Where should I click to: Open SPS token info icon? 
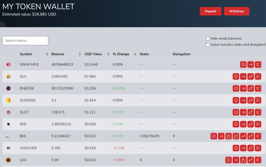[236, 124]
